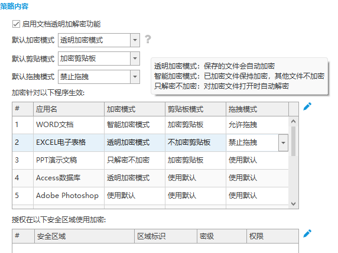The height and width of the screenshot is (253, 338).
Task: Click the 加密剪贴板 cell in the PPT row
Action: point(196,160)
